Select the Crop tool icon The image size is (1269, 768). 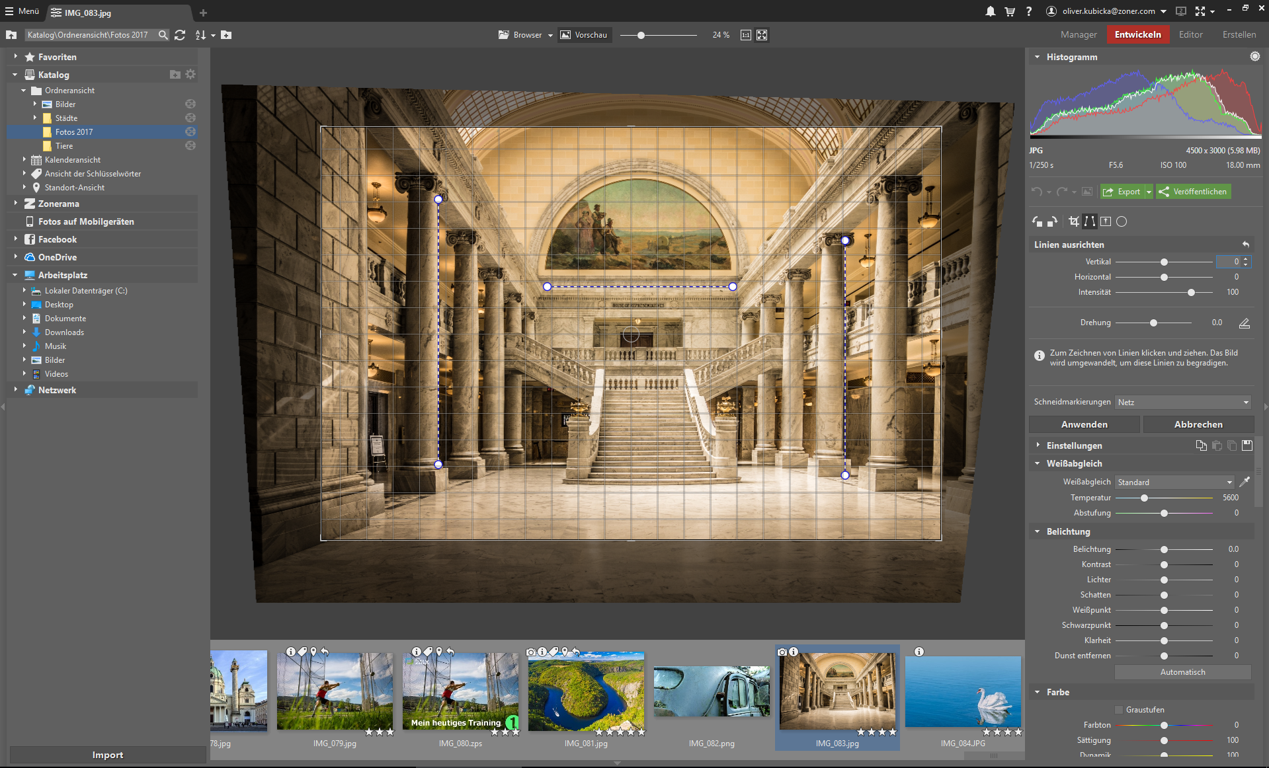1074,221
